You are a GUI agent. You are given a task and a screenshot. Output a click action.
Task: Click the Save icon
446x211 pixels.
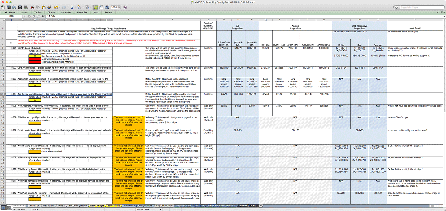tap(20, 7)
